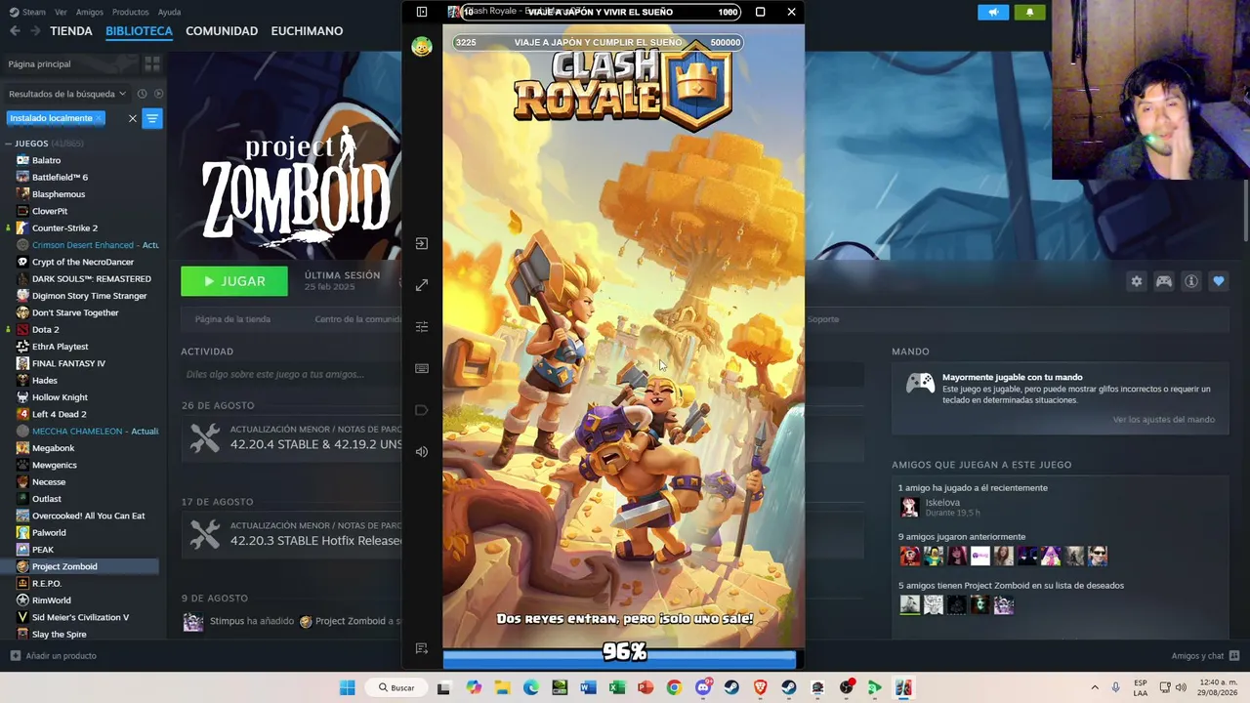The image size is (1250, 703).
Task: Open the Ayuda menu
Action: [169, 12]
